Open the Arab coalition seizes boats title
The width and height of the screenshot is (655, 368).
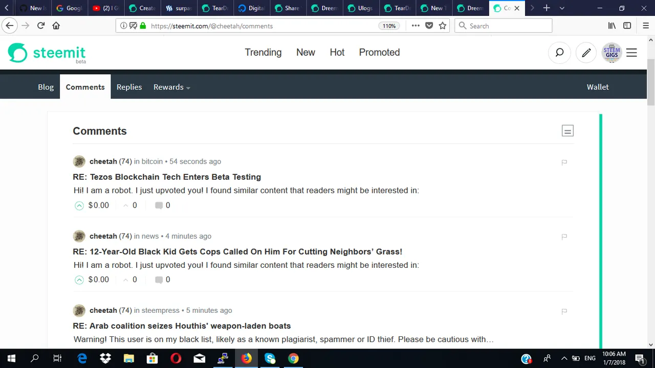[x=182, y=326]
